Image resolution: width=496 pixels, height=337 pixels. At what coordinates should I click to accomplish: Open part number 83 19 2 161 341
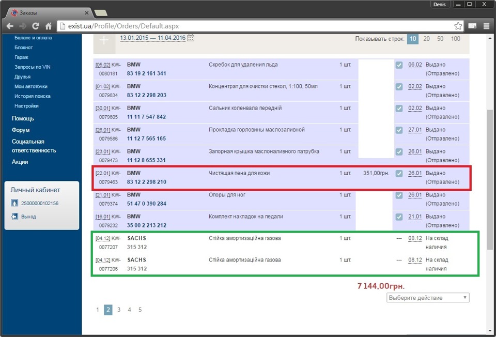coord(146,73)
